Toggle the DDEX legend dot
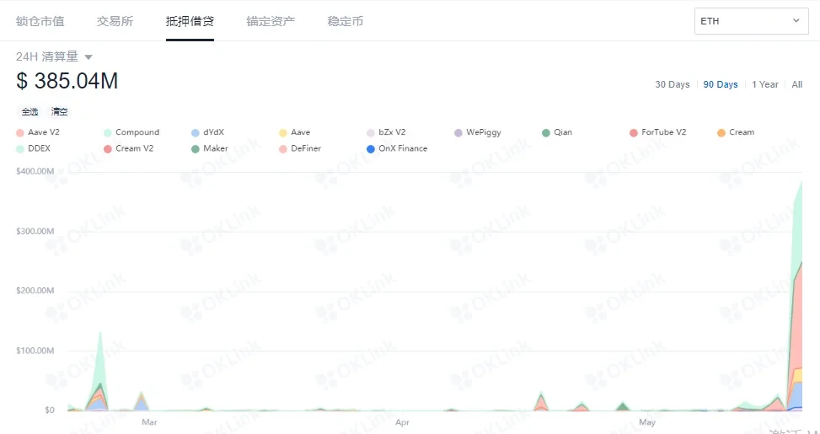Screen dimensions: 820x434 coord(20,148)
